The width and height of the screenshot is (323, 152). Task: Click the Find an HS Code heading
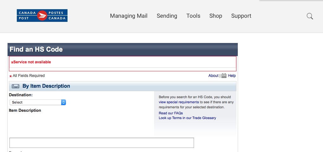click(x=36, y=49)
